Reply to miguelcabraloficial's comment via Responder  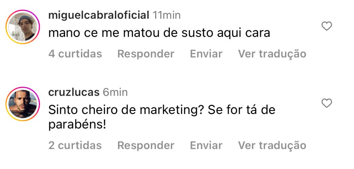(146, 54)
